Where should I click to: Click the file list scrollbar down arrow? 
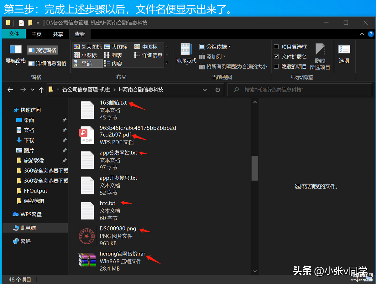point(255,271)
